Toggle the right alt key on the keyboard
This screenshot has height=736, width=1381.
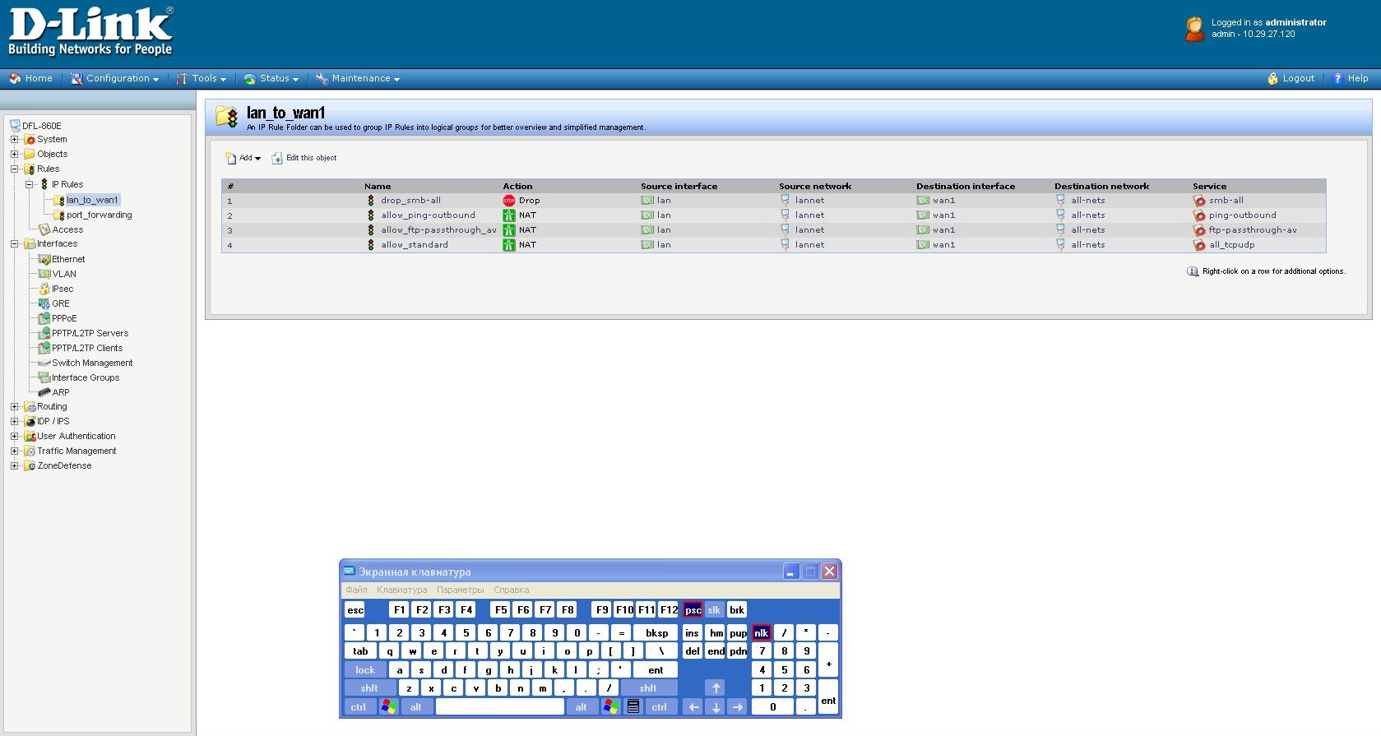(581, 706)
